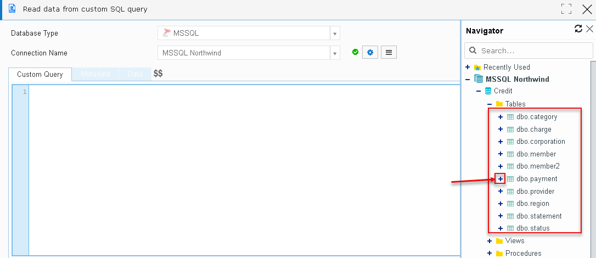Collapse the Tables folder
596x258 pixels.
[490, 104]
